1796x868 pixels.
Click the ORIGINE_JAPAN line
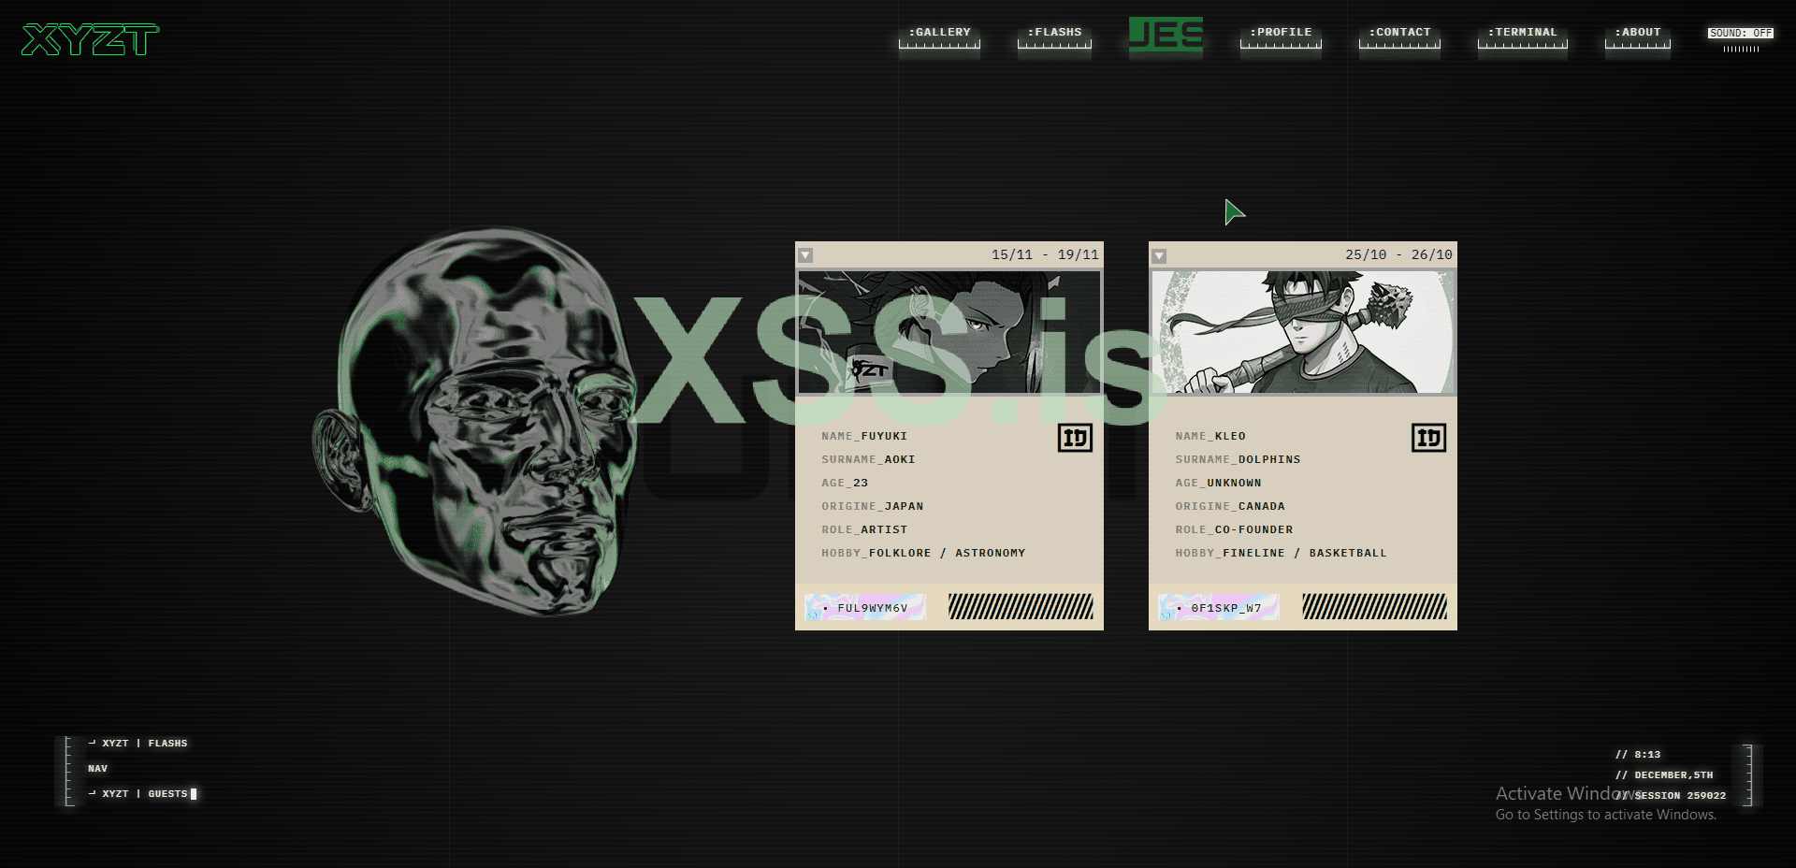[872, 506]
